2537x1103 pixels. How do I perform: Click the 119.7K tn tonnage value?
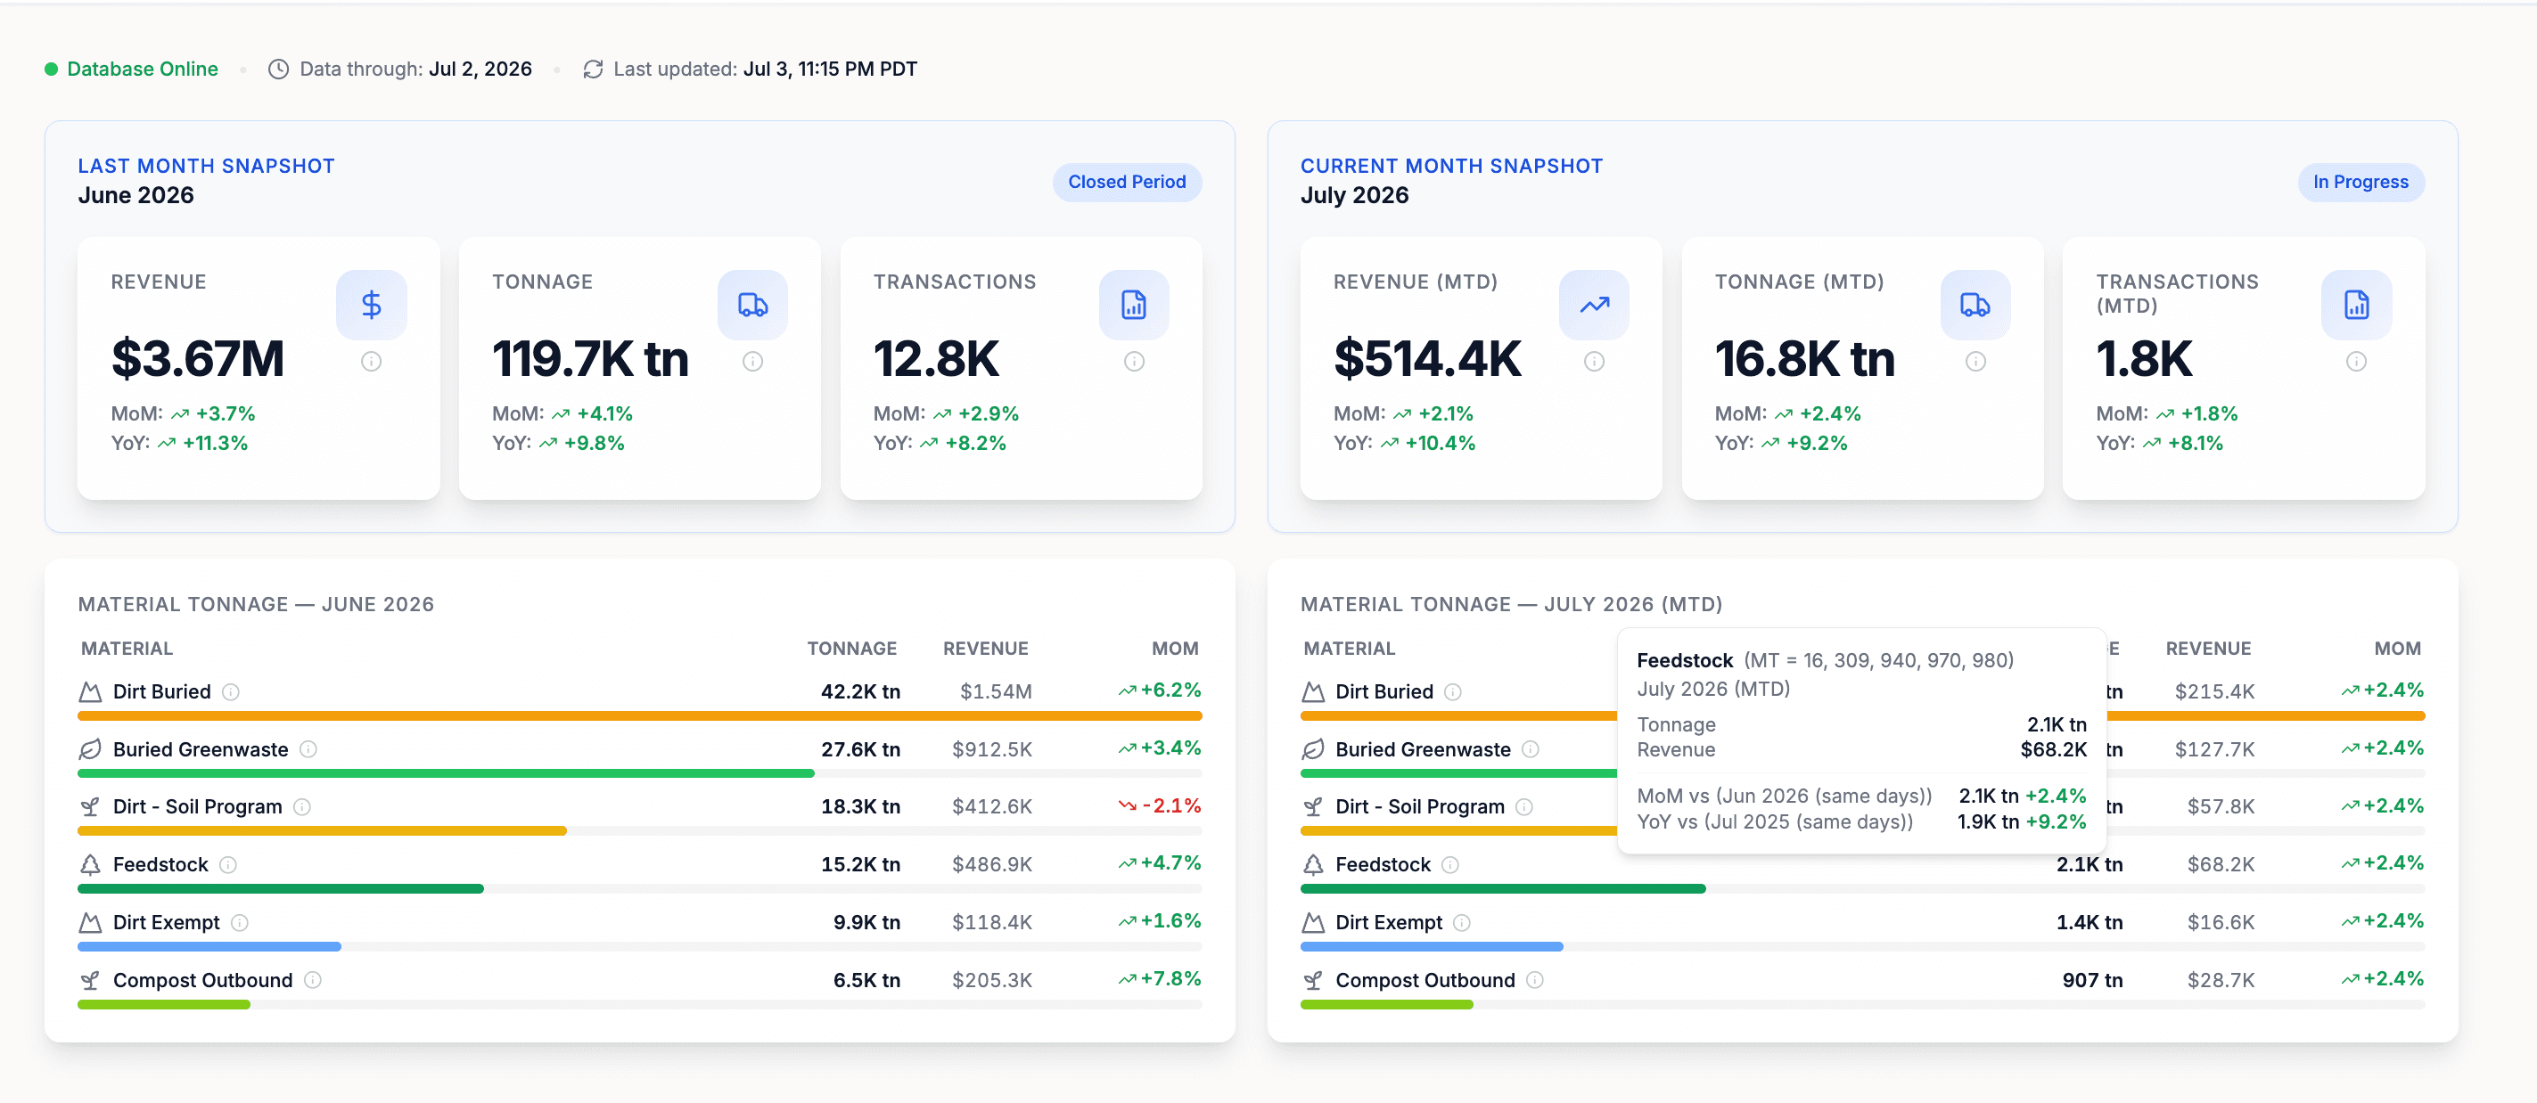[590, 358]
